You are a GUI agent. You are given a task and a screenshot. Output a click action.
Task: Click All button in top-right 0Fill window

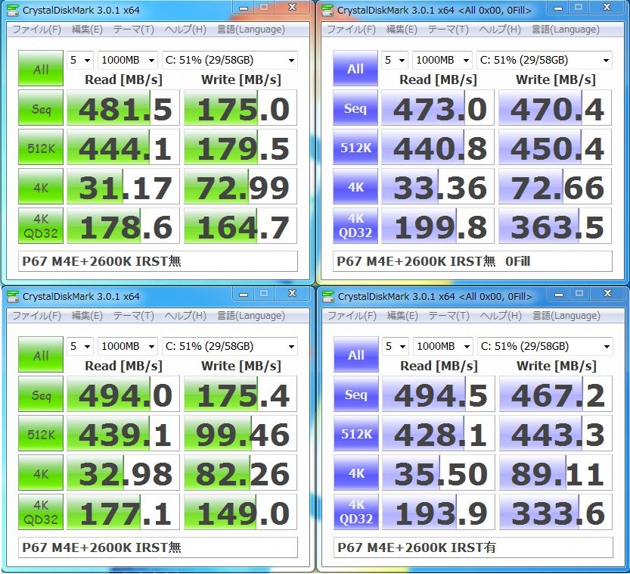coord(355,68)
